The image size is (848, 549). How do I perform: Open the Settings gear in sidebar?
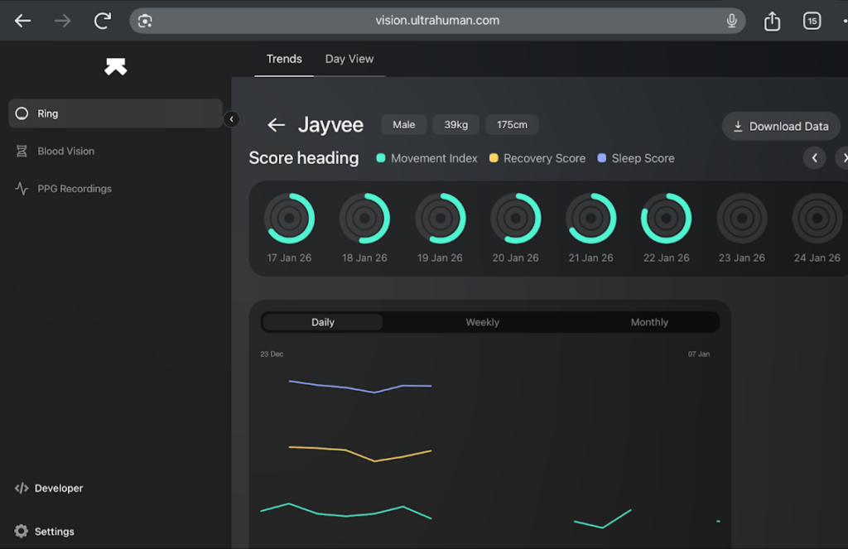[22, 532]
